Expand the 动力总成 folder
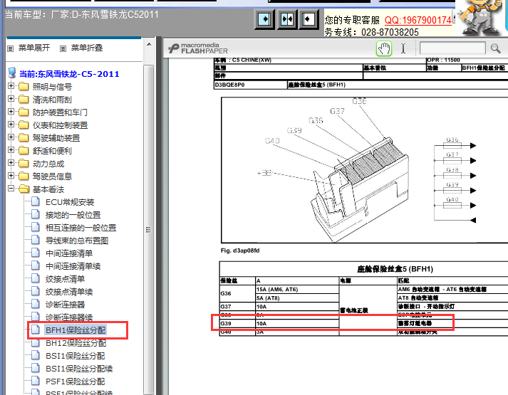This screenshot has height=395, width=508. tap(11, 163)
